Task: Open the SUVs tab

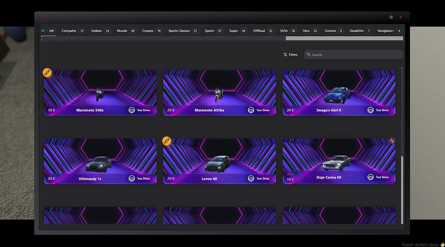Action: point(288,30)
